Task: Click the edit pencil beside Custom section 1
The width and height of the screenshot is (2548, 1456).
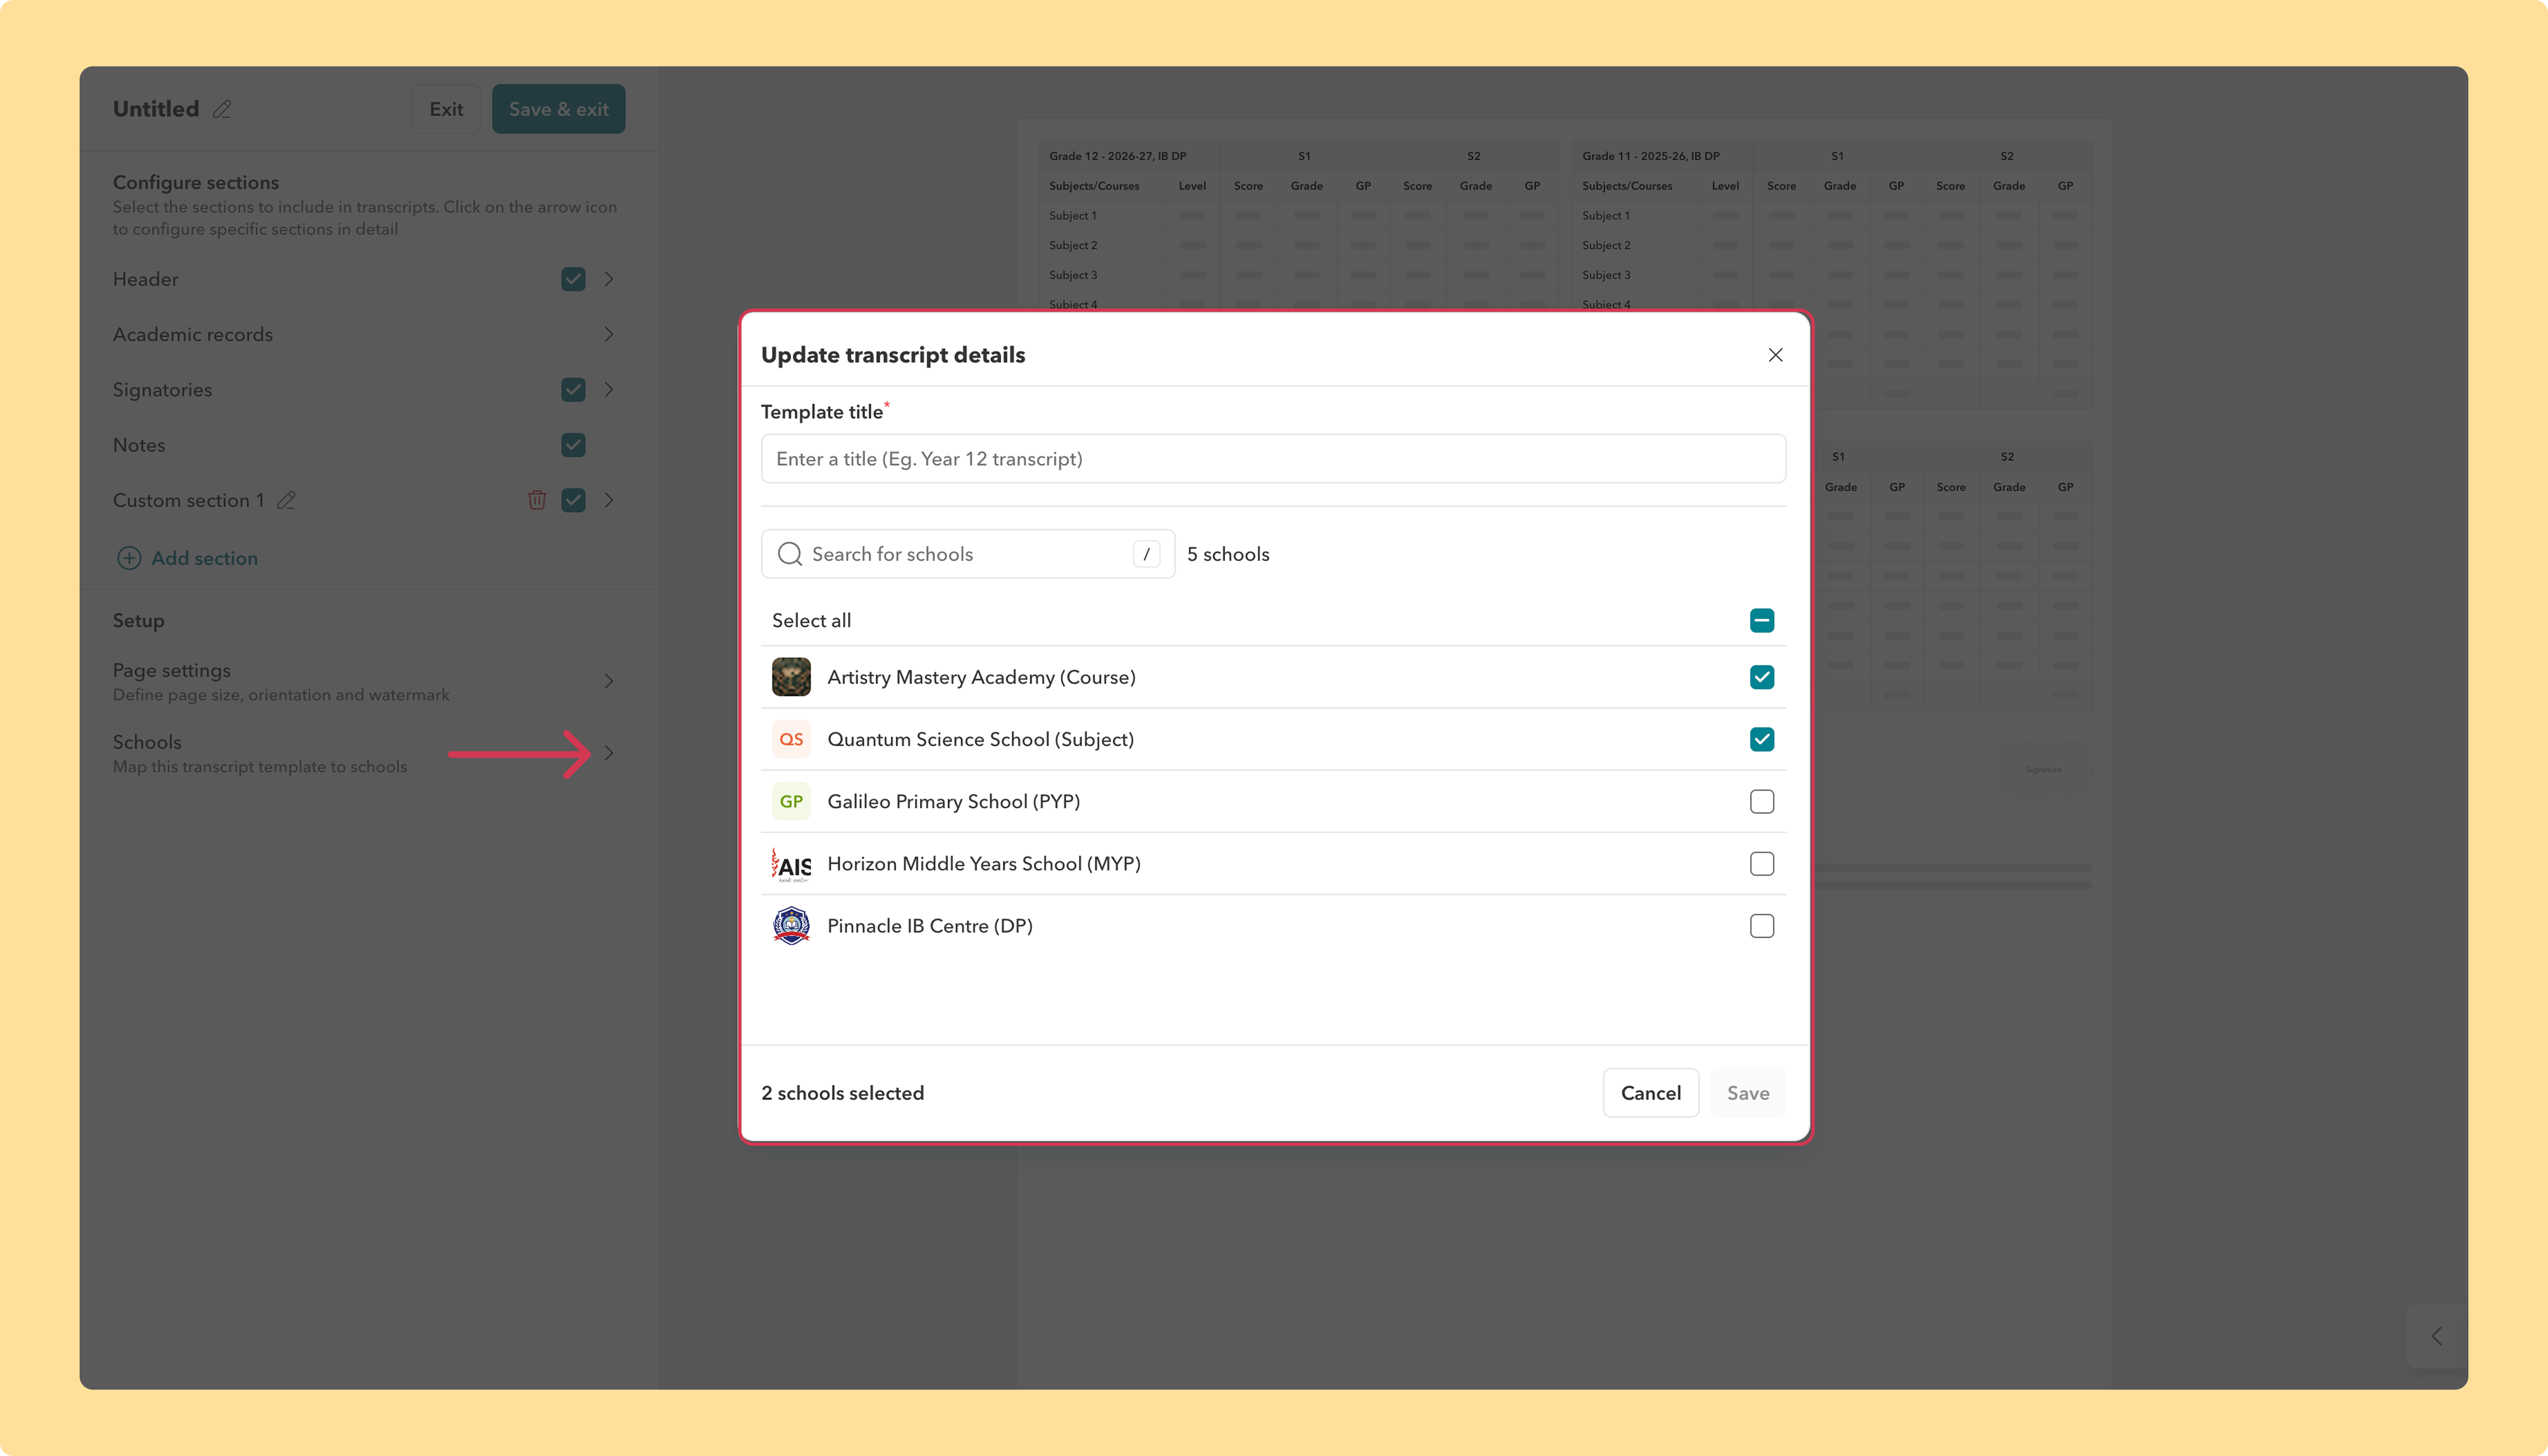Action: tap(286, 500)
